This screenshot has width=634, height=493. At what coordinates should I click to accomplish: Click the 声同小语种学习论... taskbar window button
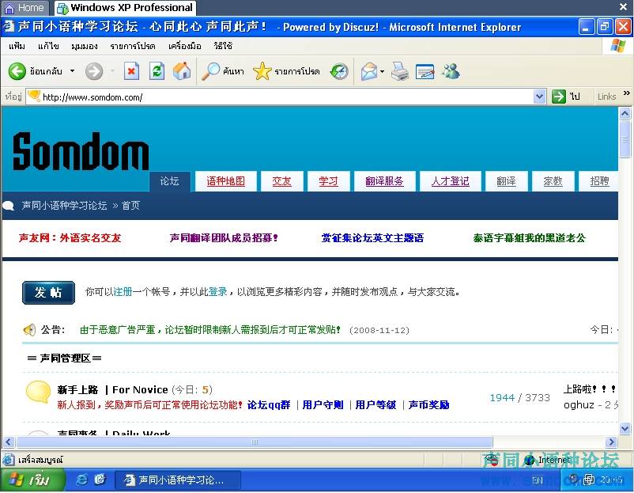tap(178, 480)
